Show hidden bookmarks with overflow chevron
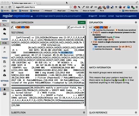The width and height of the screenshot is (139, 116). (120, 11)
